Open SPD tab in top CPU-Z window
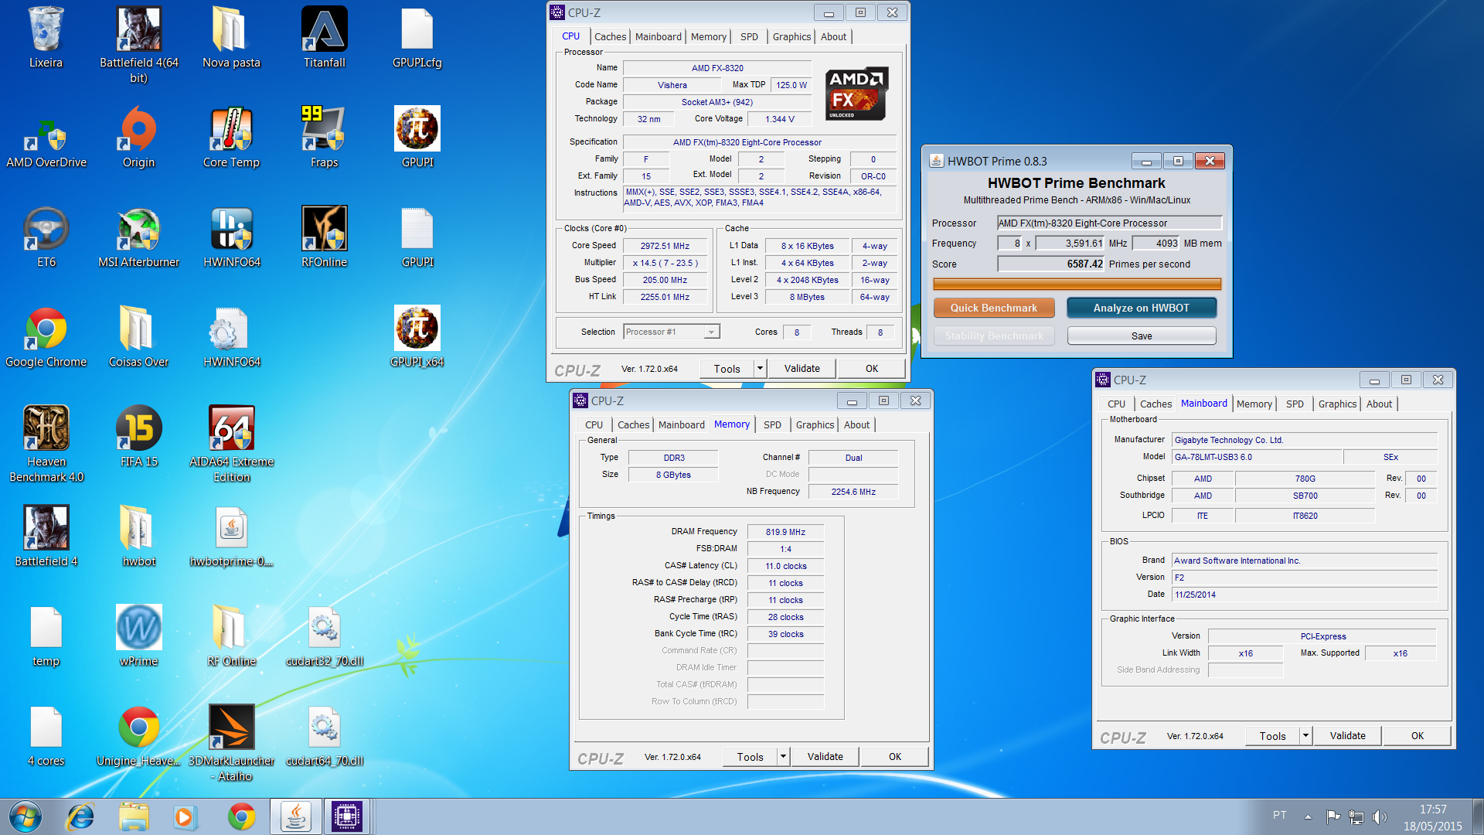This screenshot has height=835, width=1484. coord(749,36)
